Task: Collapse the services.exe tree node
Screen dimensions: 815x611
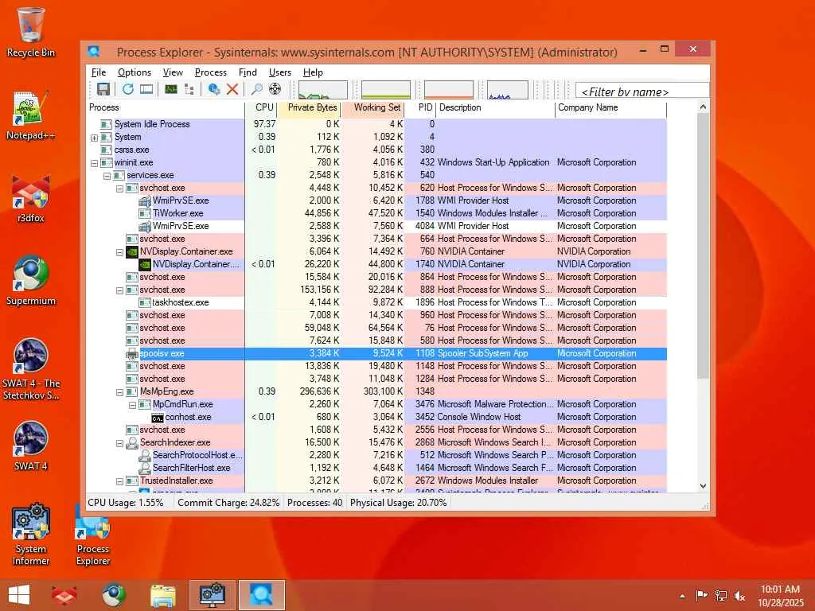Action: (107, 176)
